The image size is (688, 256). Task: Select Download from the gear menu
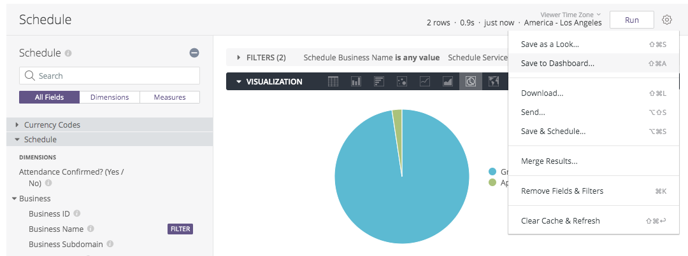point(542,93)
